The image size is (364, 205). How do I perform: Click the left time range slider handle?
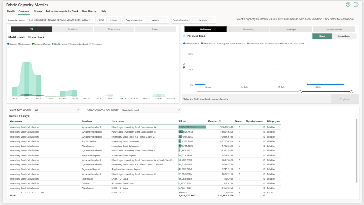(x=300, y=92)
